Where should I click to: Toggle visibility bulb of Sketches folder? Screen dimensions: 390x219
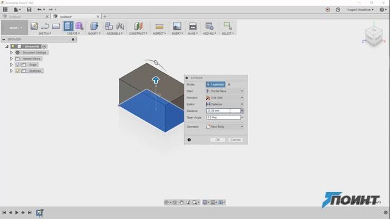click(18, 71)
